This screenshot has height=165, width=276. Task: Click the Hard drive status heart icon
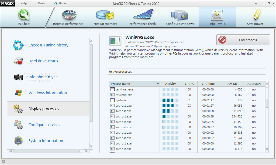click(x=19, y=61)
